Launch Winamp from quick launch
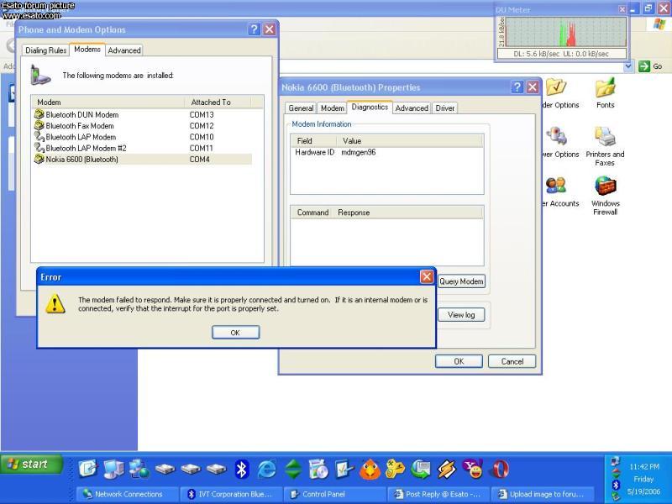Viewport: 672px width, 504px height. [x=447, y=469]
